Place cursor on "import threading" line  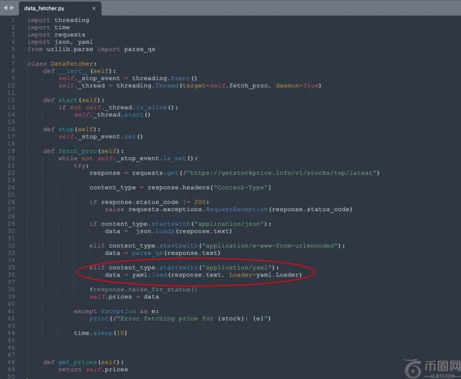[x=58, y=20]
